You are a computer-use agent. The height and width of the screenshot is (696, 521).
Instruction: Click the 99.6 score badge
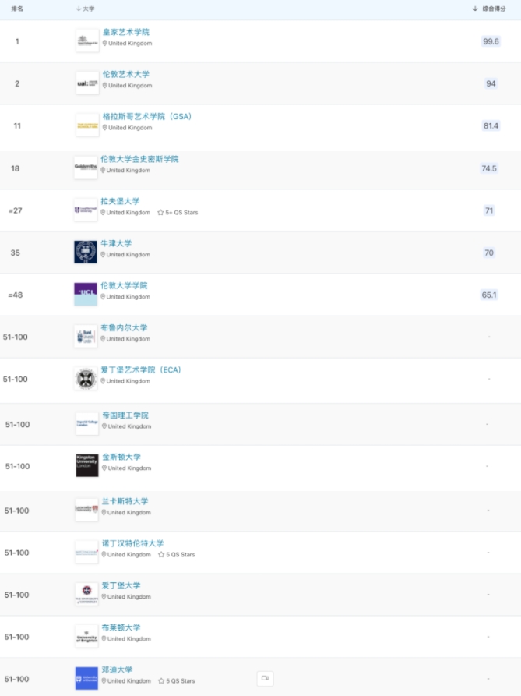click(x=491, y=41)
